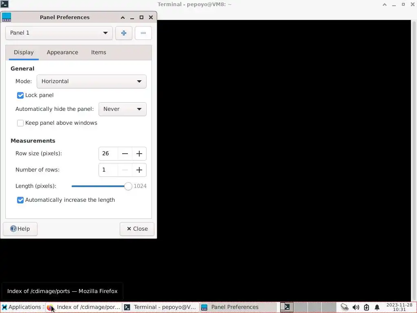Click the Length slider handle

click(128, 186)
